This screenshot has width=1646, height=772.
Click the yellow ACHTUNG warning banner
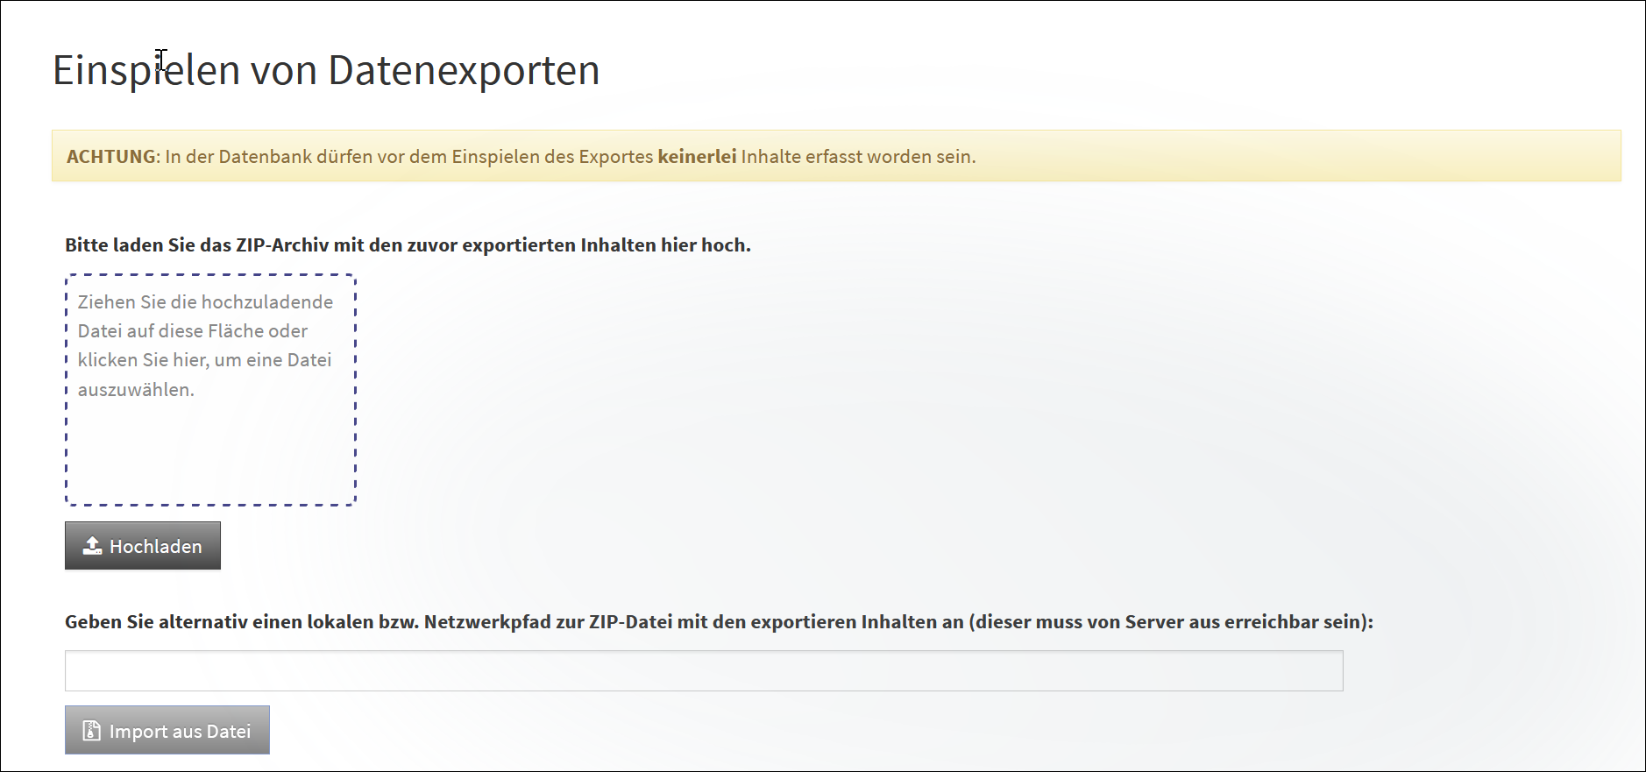(1227, 156)
